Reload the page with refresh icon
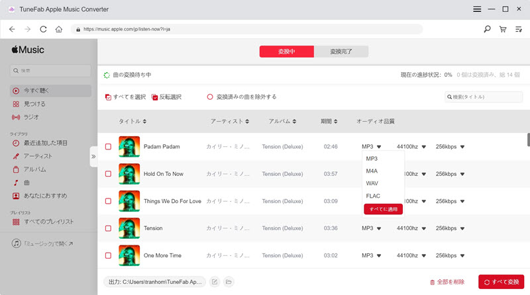The width and height of the screenshot is (530, 295). pyautogui.click(x=43, y=29)
